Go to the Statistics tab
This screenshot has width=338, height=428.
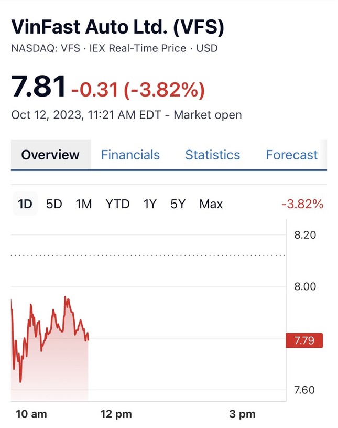click(x=212, y=155)
